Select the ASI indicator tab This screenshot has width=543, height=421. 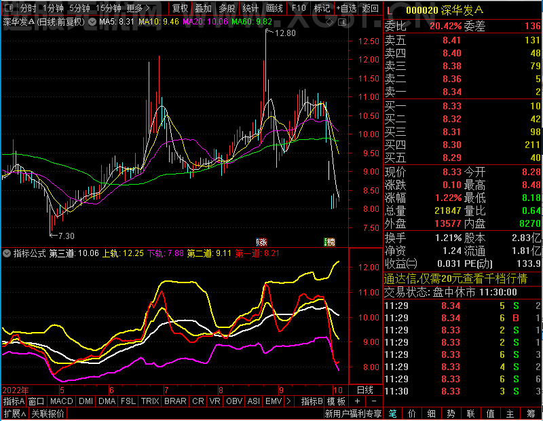[254, 401]
